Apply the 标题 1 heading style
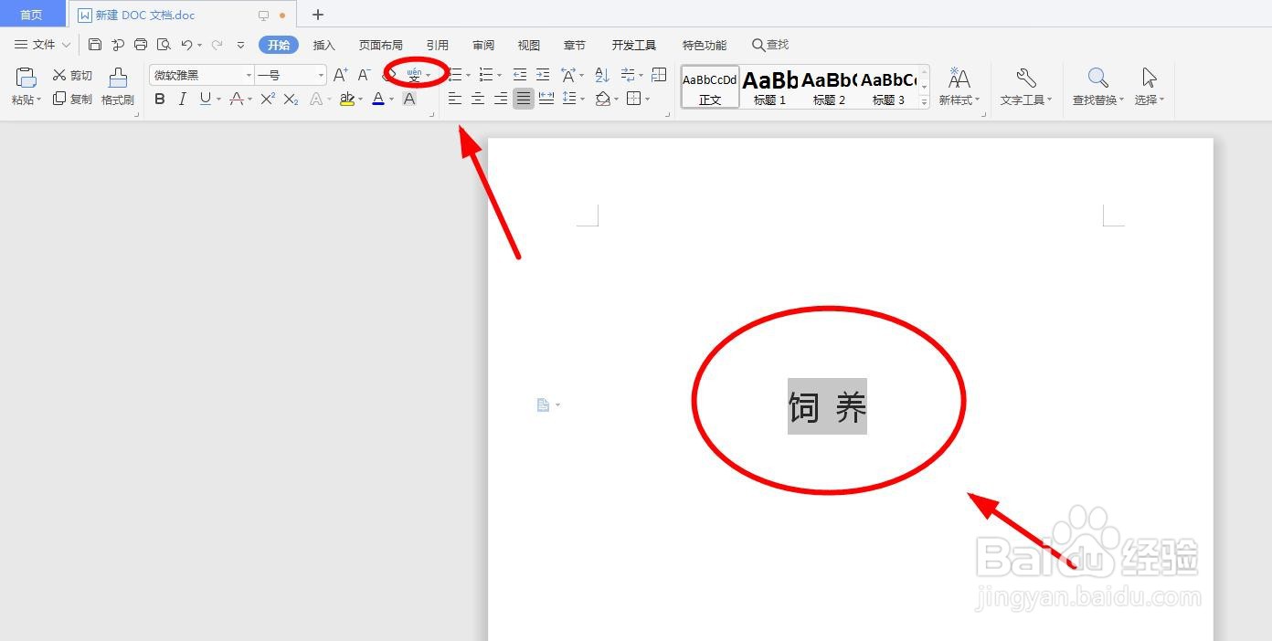 [x=769, y=87]
